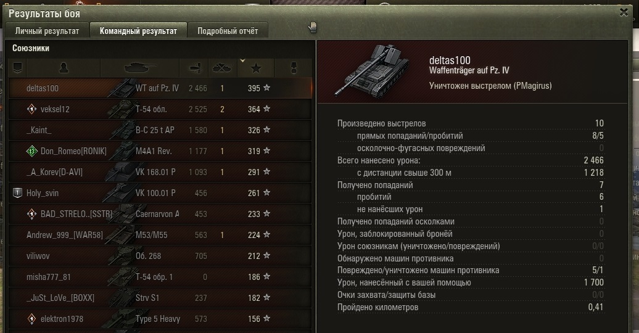This screenshot has width=639, height=333.
Task: Switch to Подробный отчёт tab
Action: 228,31
